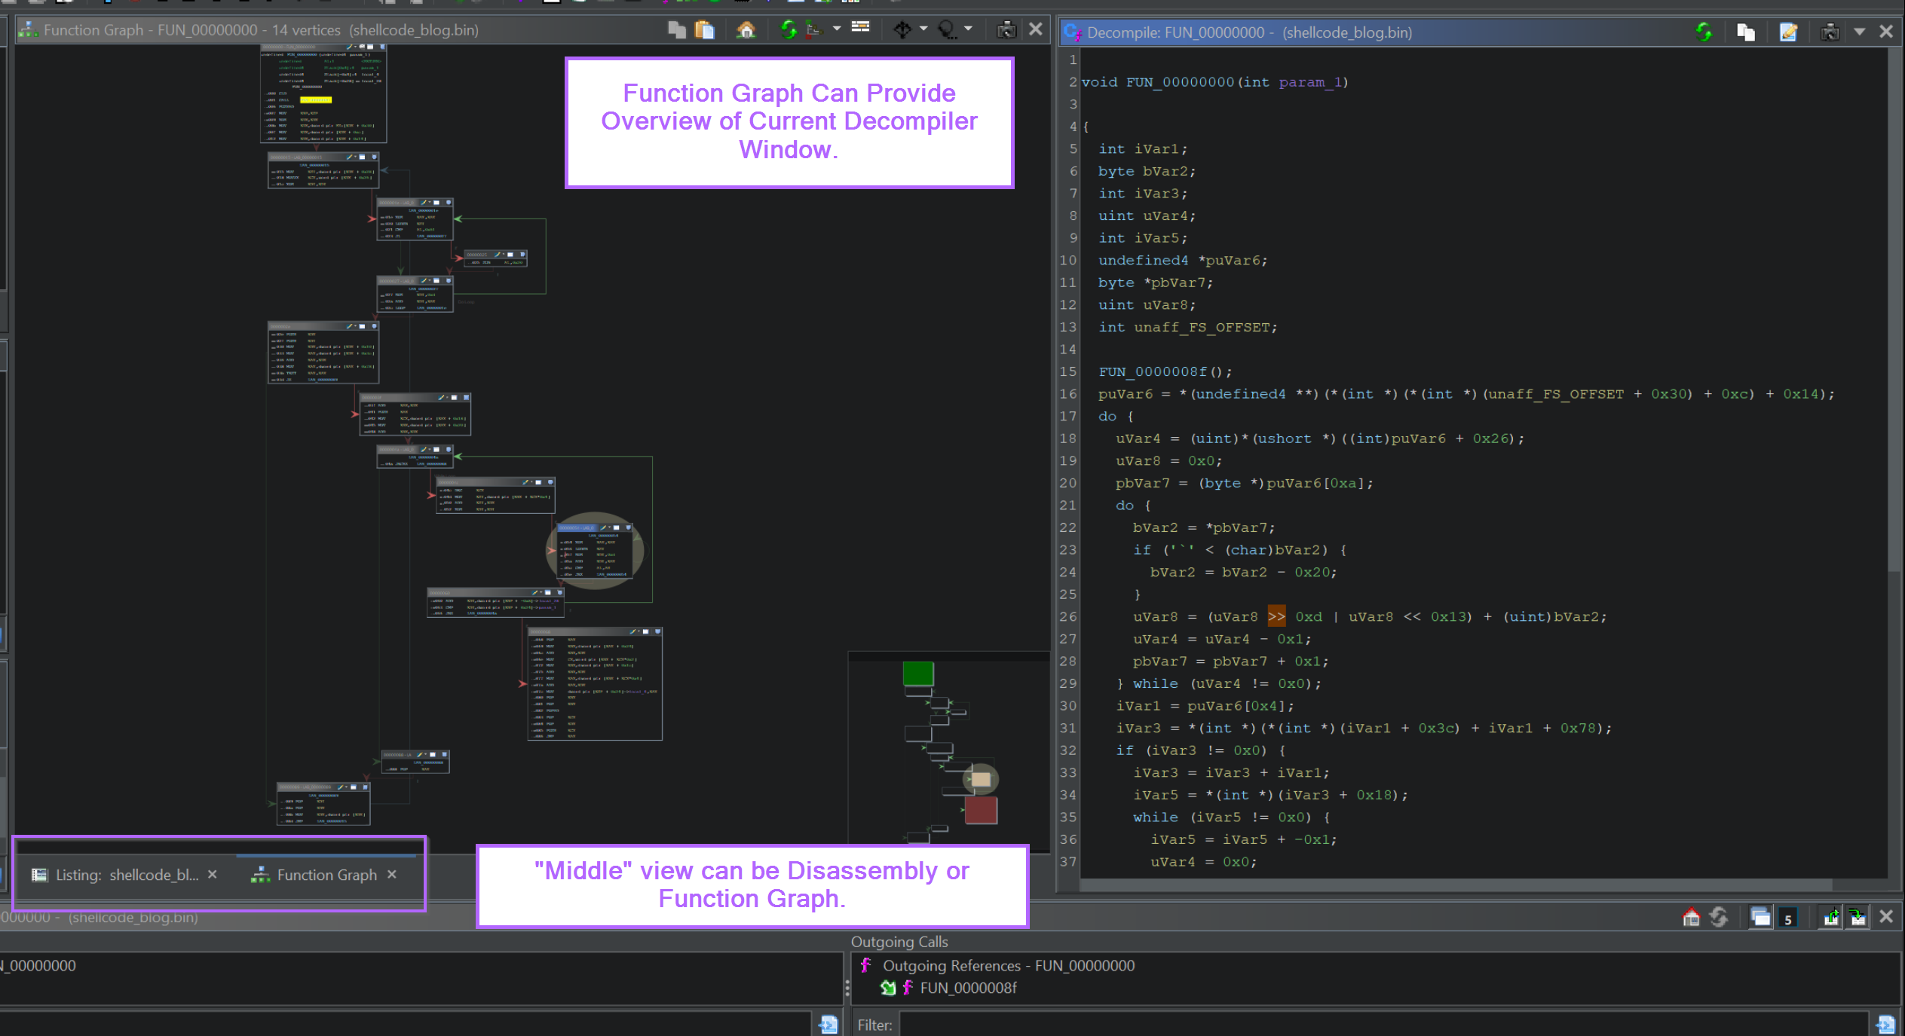1905x1036 pixels.
Task: Refresh the decompiler output
Action: pos(1704,32)
